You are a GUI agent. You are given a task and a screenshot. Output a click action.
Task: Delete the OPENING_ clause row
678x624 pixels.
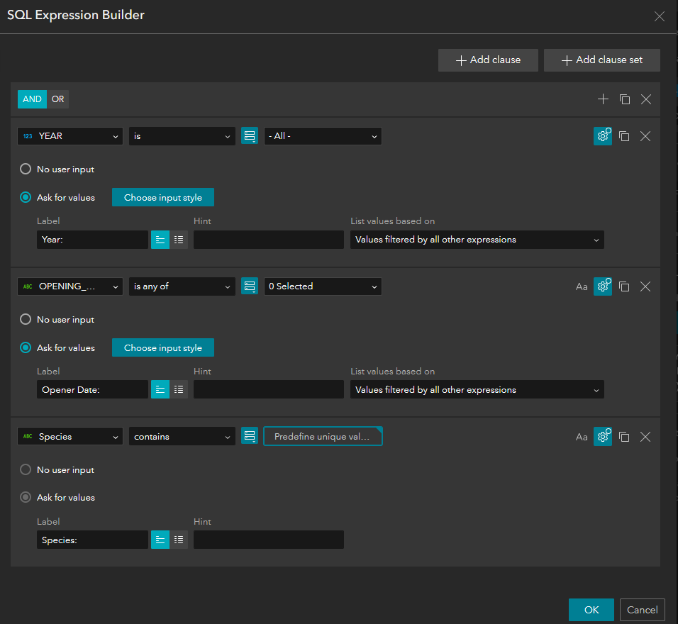coord(645,286)
